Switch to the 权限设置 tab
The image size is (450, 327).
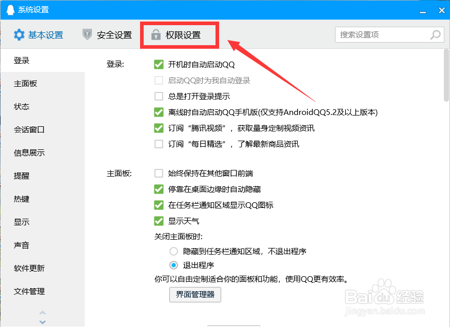click(x=176, y=35)
